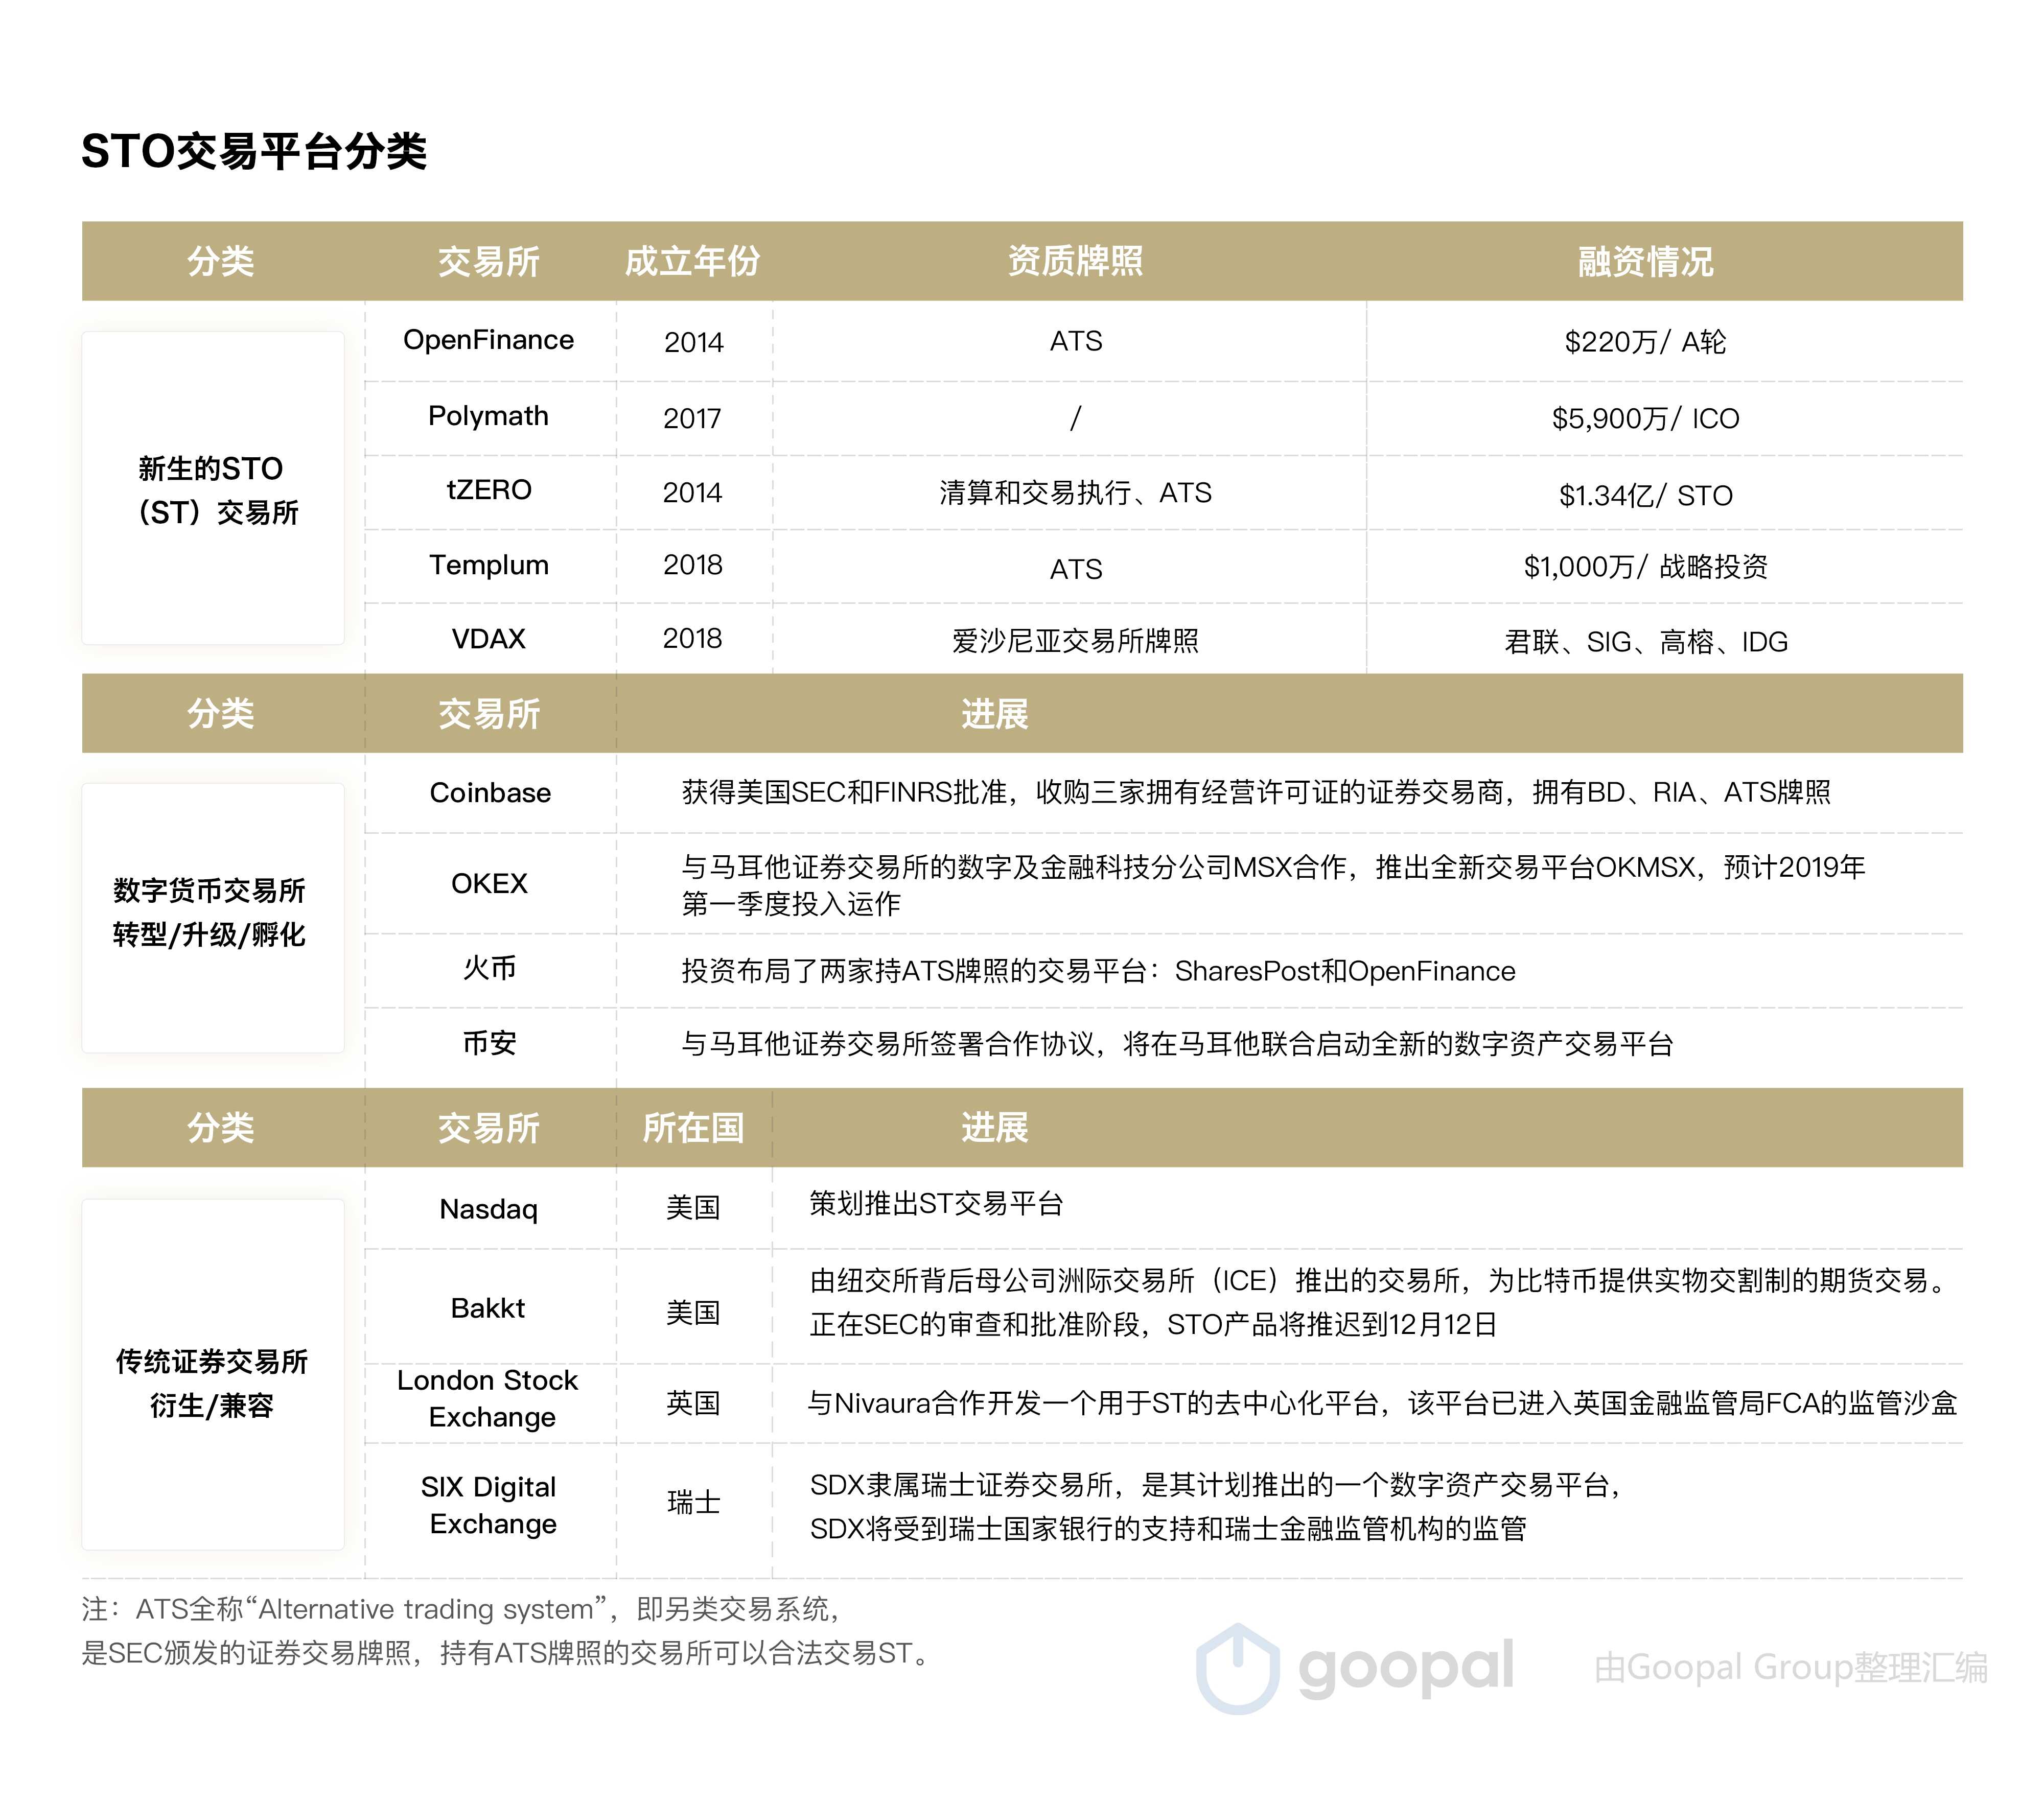Select the Bakkt exchange cell
Screen dimensions: 2044x1803
pyautogui.click(x=488, y=1308)
